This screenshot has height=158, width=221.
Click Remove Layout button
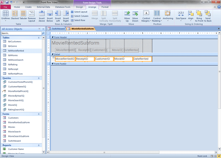click(31, 16)
